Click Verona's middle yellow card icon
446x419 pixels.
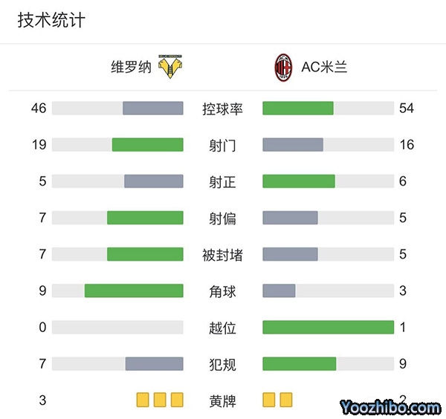pyautogui.click(x=160, y=400)
